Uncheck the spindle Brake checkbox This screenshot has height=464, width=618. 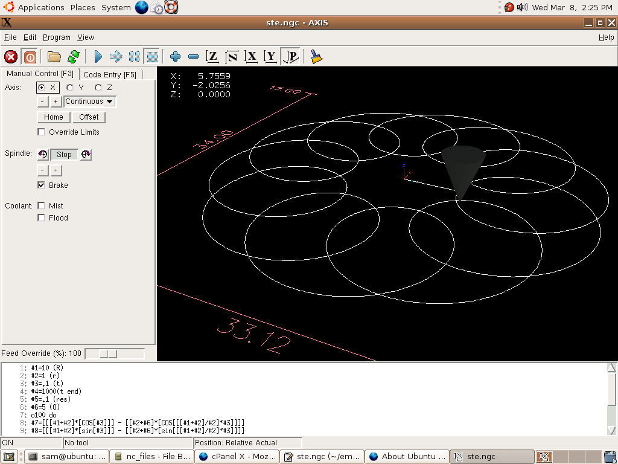(41, 185)
